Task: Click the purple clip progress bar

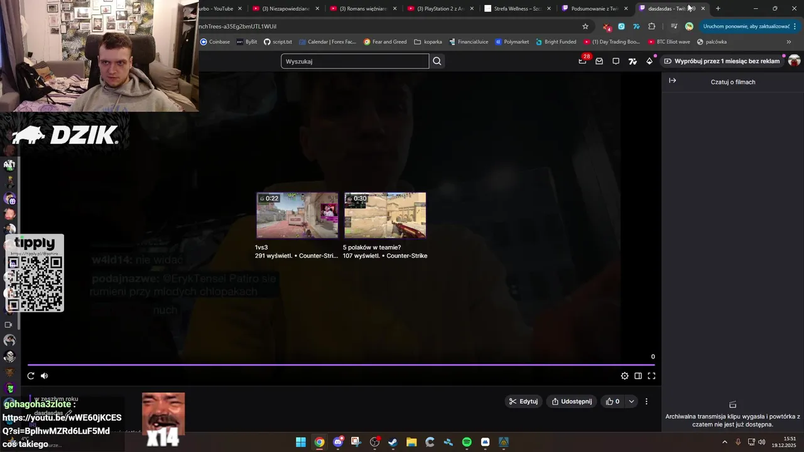Action: point(342,364)
